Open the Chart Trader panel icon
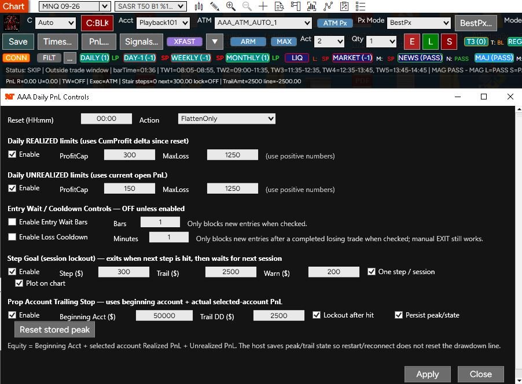This screenshot has height=384, width=522. tap(295, 6)
